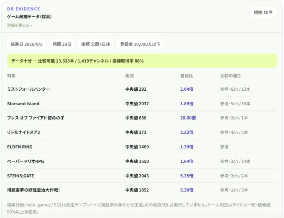Screen dimensions: 284x218
Task: Click the 1.39倍 ratio
Action: (187, 147)
